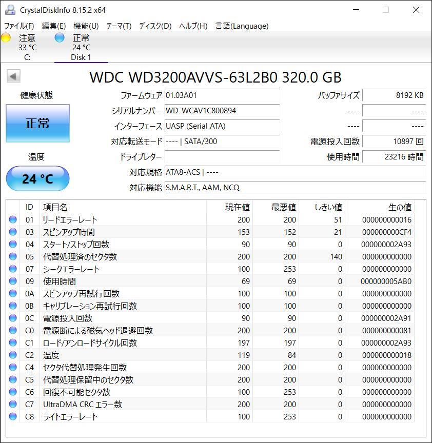Viewport: 432px width, 443px height.
Task: Click the yellow caution status circle for C:
Action: coord(5,37)
